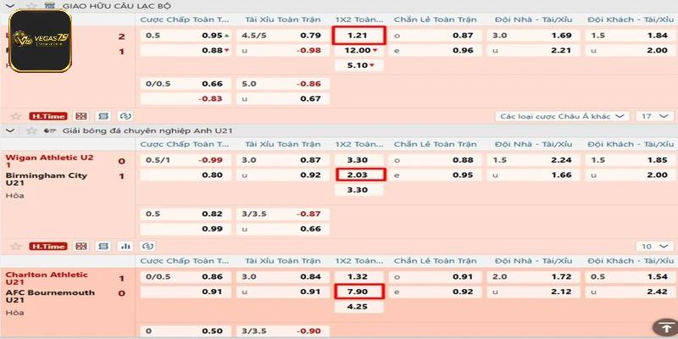Favorite the Giải bóng đá chuyên nghiệp Anh U21 league

tap(31, 131)
